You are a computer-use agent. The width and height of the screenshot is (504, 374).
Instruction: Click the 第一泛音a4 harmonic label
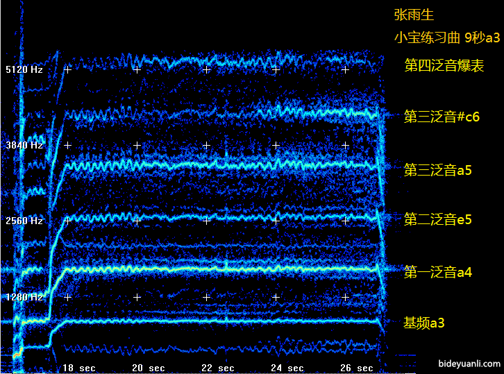[437, 273]
